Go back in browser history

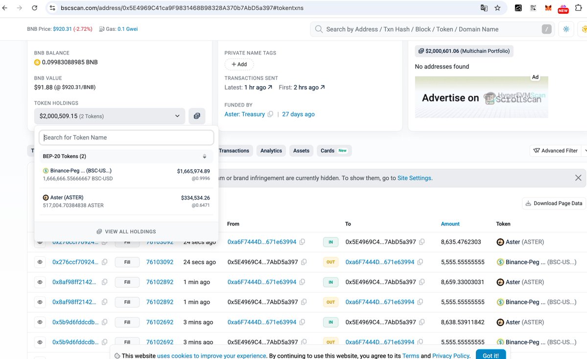click(5, 8)
